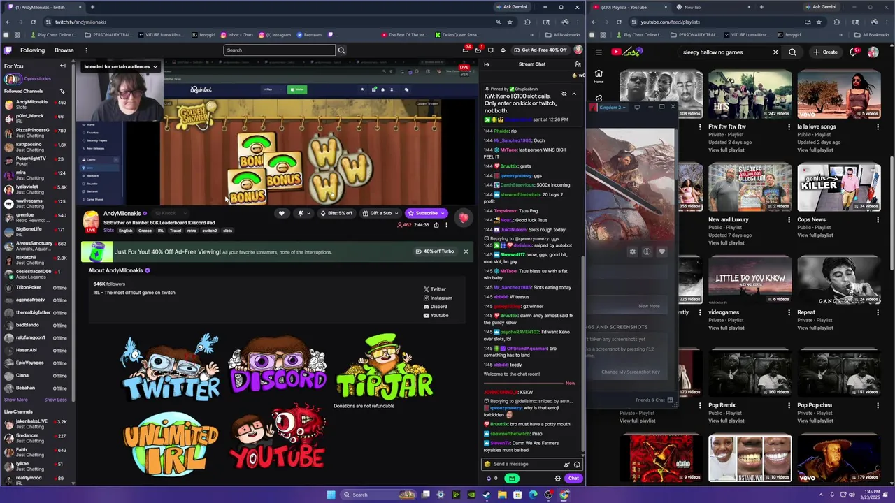Open Ask Gemini in left browser
This screenshot has width=895, height=503.
pos(511,7)
